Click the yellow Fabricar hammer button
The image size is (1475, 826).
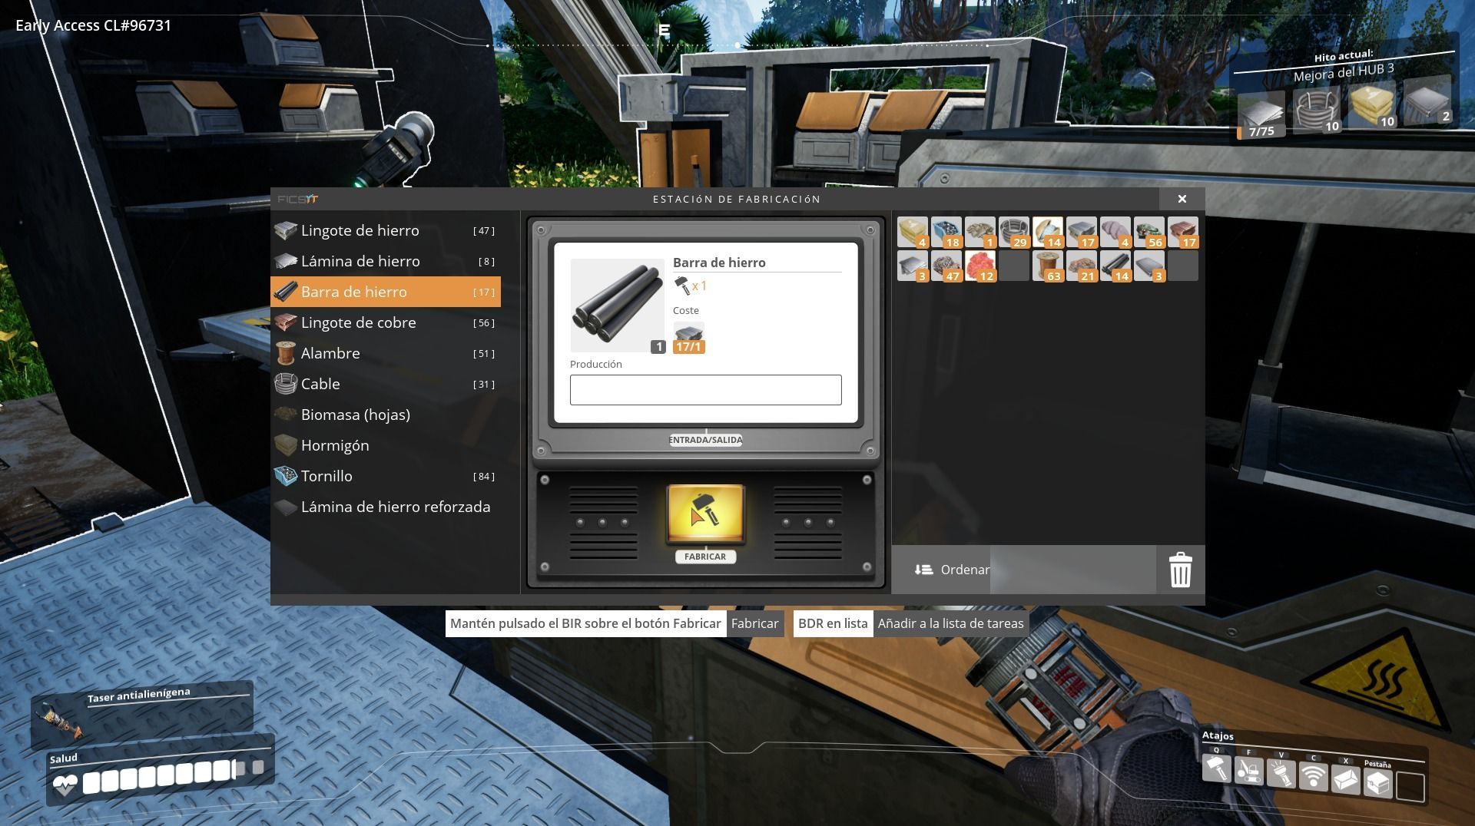click(705, 515)
